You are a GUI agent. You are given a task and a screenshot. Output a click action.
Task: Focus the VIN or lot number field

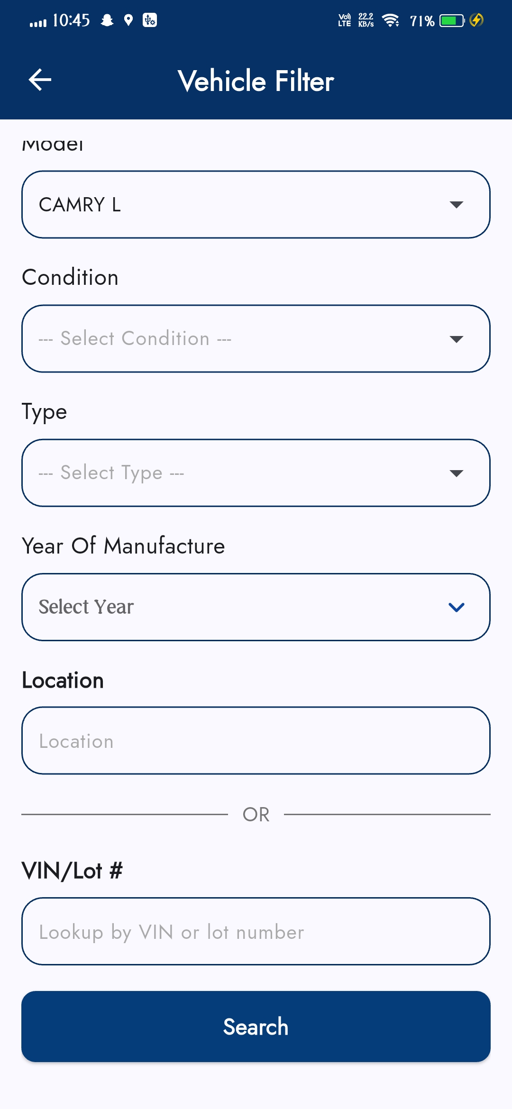[256, 932]
